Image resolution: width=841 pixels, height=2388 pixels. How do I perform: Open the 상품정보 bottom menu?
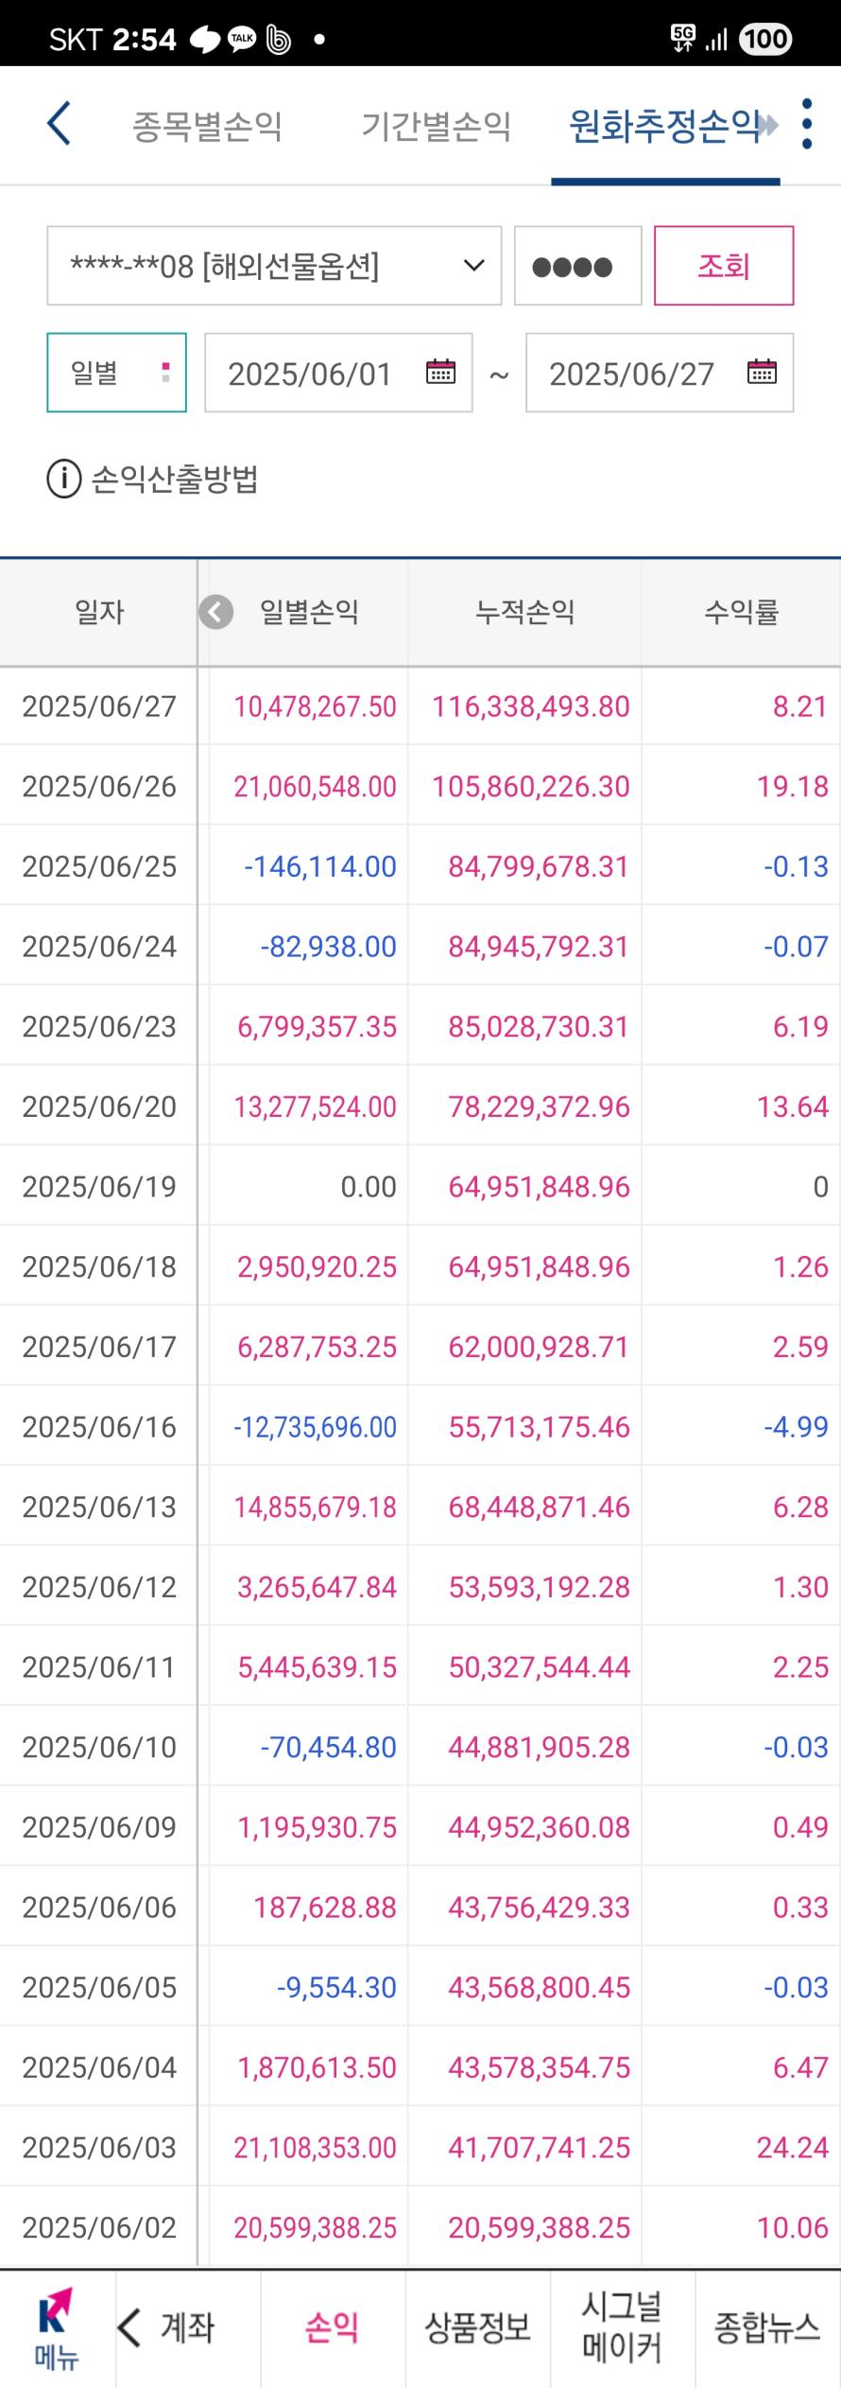tap(477, 2327)
